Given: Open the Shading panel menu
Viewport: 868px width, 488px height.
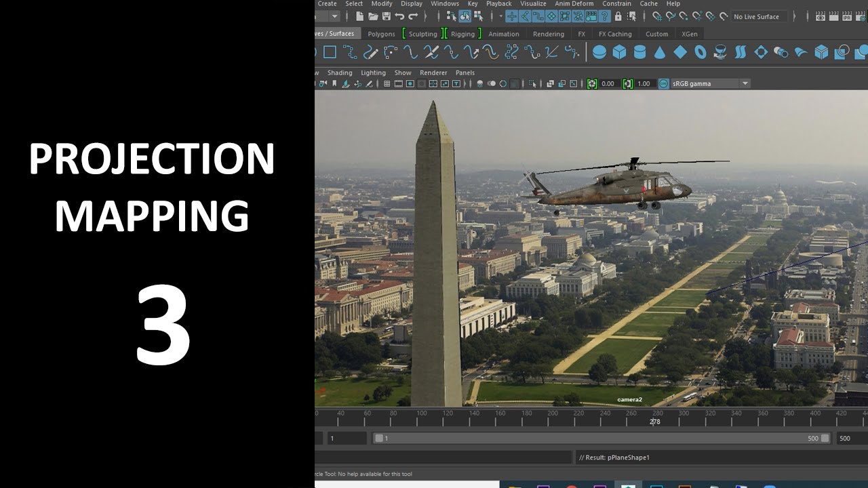Looking at the screenshot, I should tap(340, 73).
